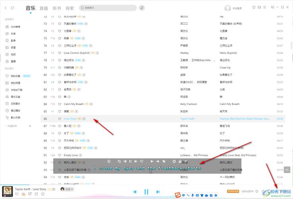This screenshot has width=293, height=199.
Task: Skip to previous track in player bar
Action: (135, 192)
